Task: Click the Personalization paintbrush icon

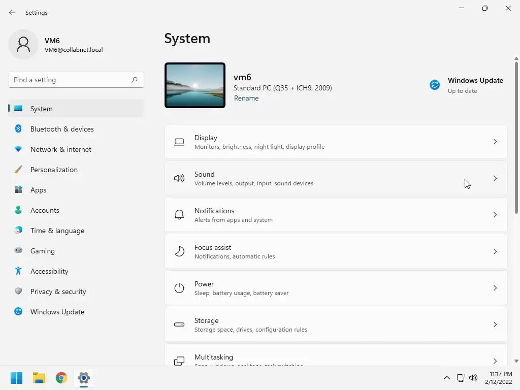Action: (18, 170)
